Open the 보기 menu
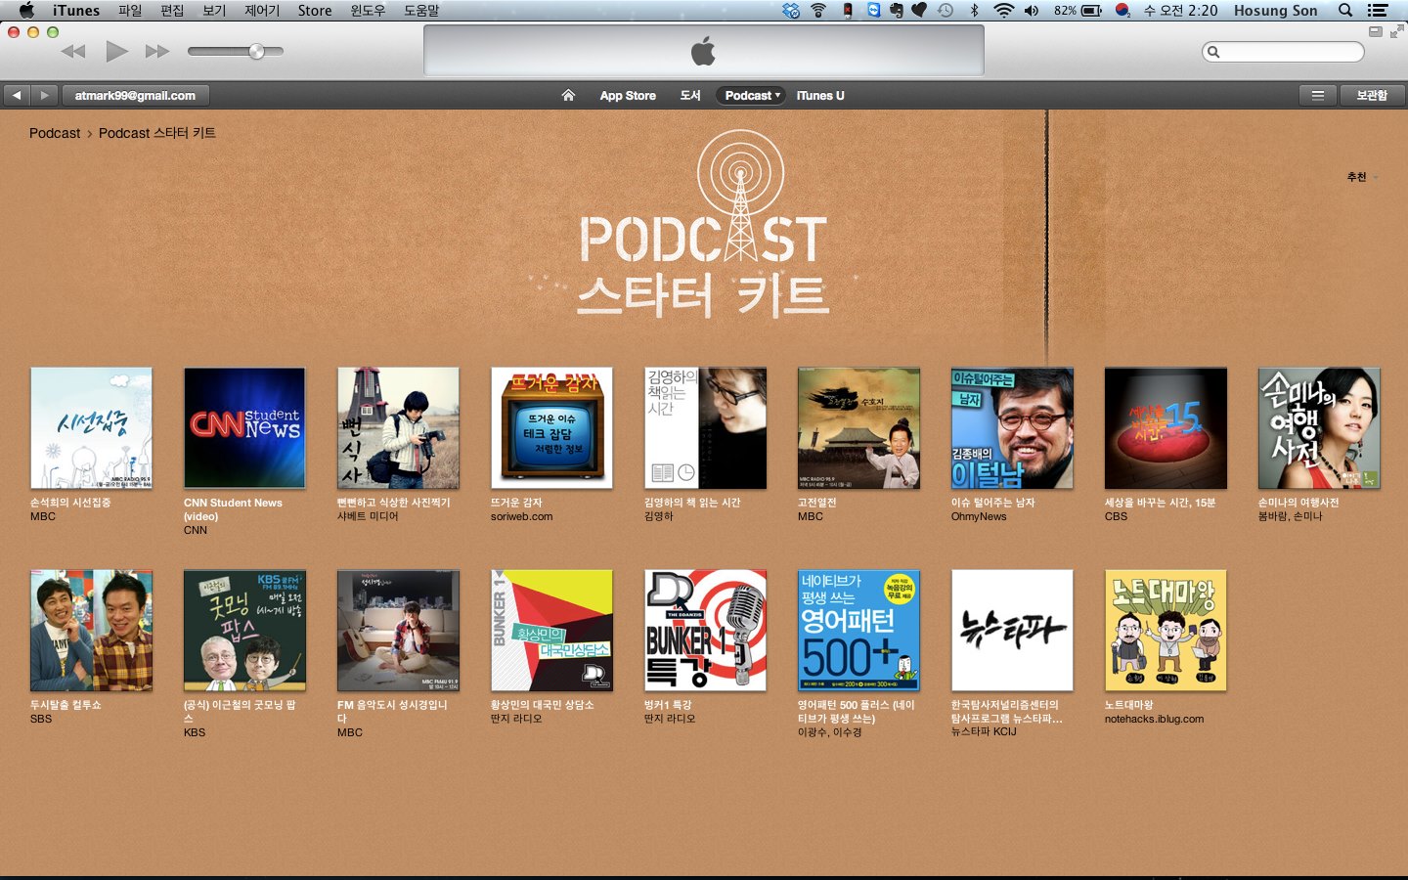This screenshot has height=880, width=1408. [214, 11]
